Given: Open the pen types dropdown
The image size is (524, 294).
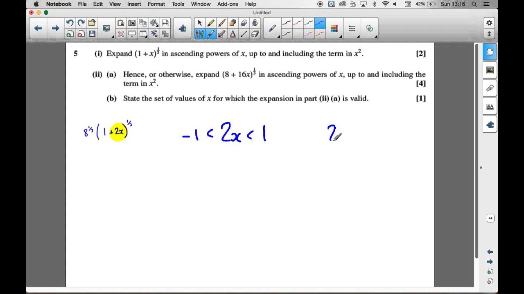Looking at the screenshot, I should (273, 28).
